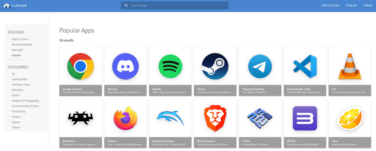The image size is (376, 151).
Task: Select the Communication & News category
Action: click(25, 106)
